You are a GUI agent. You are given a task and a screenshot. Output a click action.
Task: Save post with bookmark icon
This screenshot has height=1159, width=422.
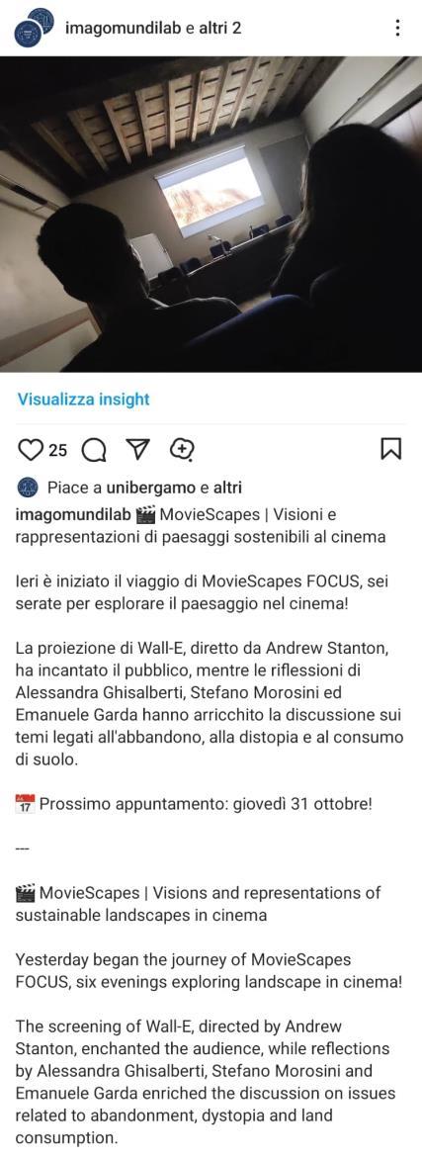click(391, 449)
